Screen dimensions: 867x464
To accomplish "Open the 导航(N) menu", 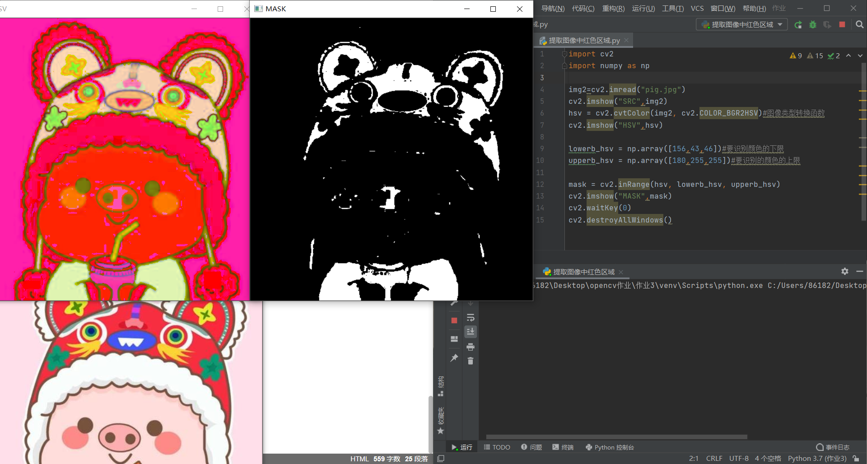I will tap(553, 8).
